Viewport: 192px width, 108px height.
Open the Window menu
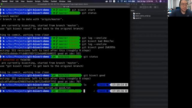(62, 1)
